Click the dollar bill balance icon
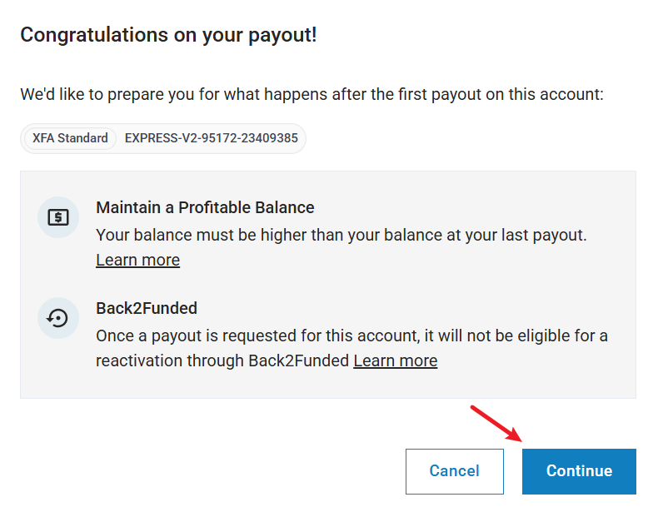This screenshot has width=653, height=512. pos(58,217)
